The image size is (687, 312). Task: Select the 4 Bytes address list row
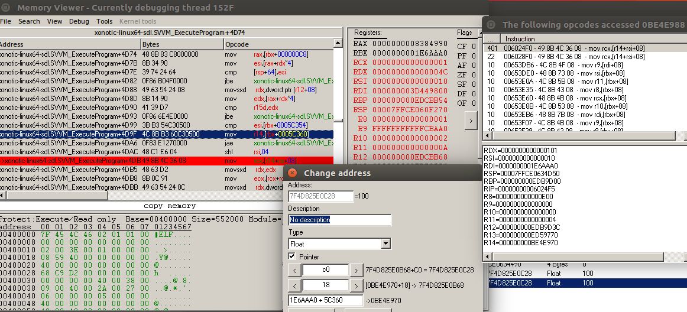click(586, 264)
